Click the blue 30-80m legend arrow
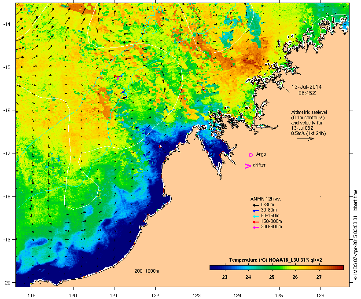The height and width of the screenshot is (299, 361). (255, 211)
